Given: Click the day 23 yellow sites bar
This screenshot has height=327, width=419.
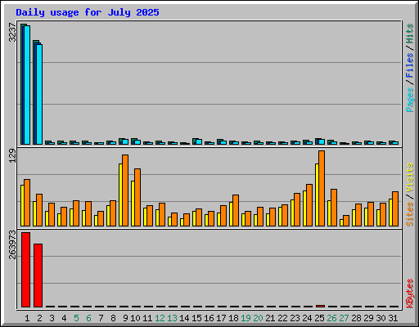Looking at the screenshot, I should pyautogui.click(x=292, y=213).
